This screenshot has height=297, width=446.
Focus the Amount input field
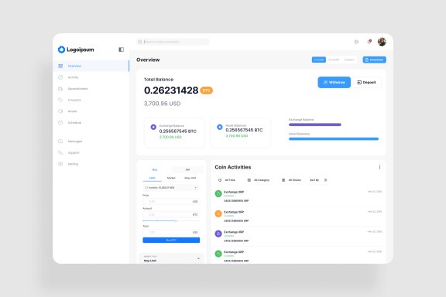(171, 214)
